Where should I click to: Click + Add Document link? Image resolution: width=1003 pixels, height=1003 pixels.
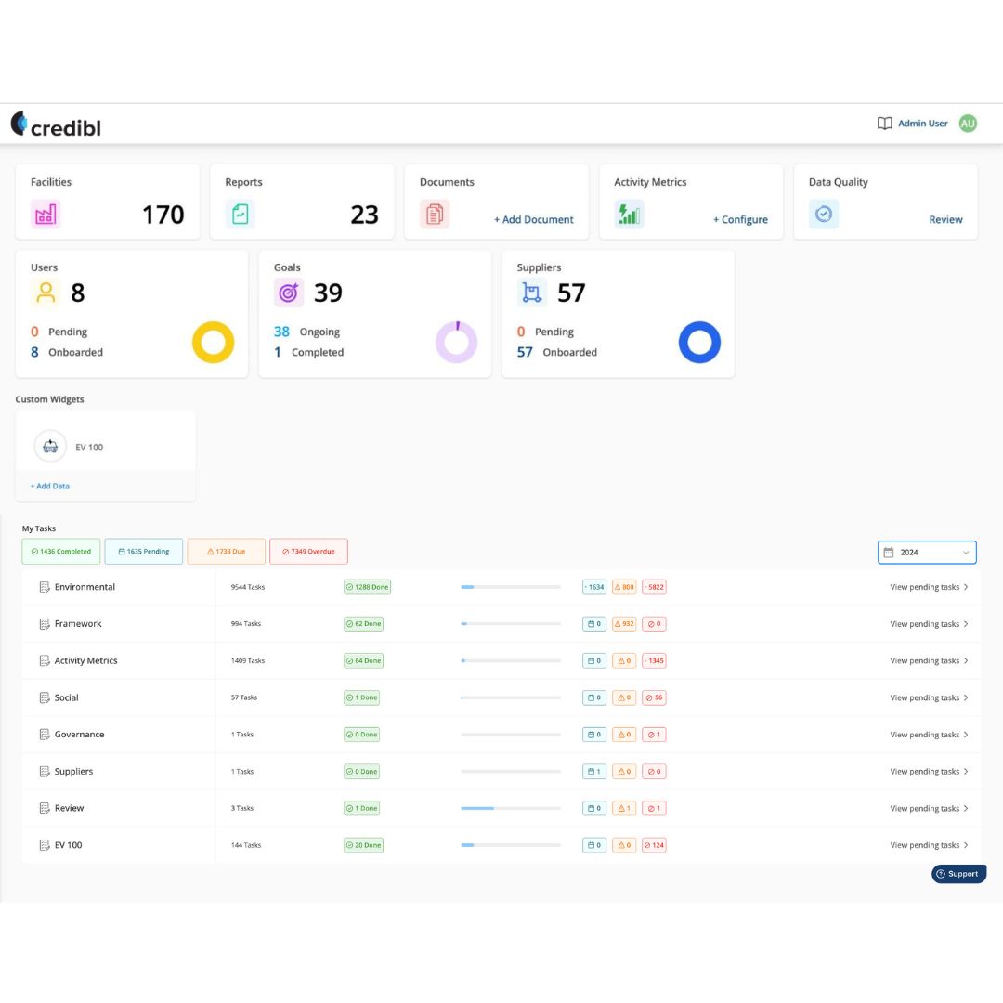(x=533, y=219)
